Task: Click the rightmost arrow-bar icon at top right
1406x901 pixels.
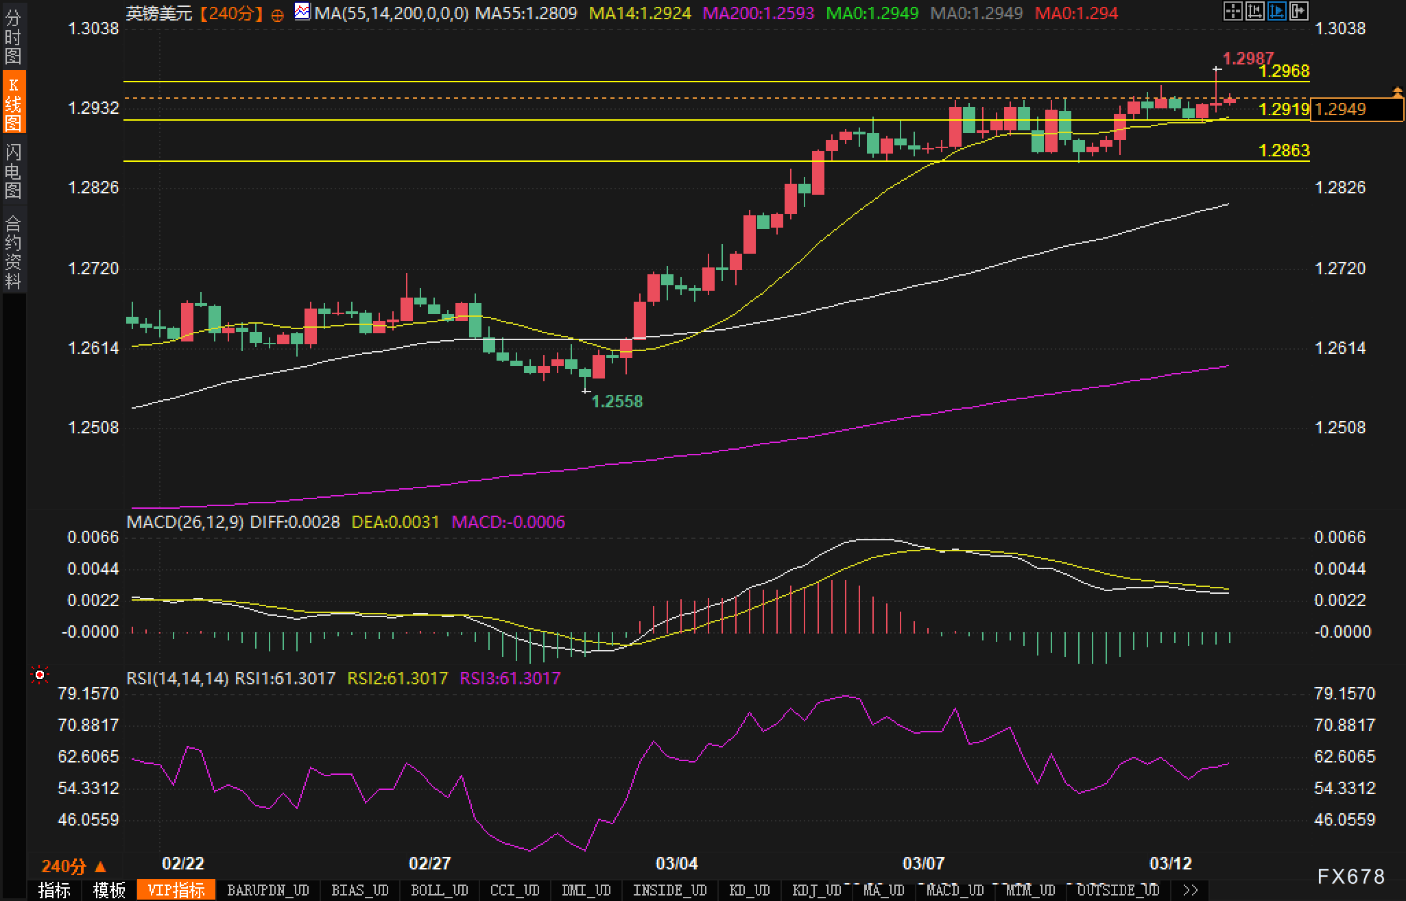Action: click(x=1298, y=10)
